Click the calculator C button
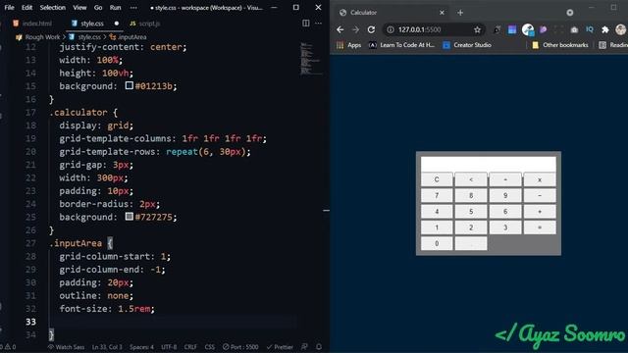The image size is (628, 353). [437, 179]
